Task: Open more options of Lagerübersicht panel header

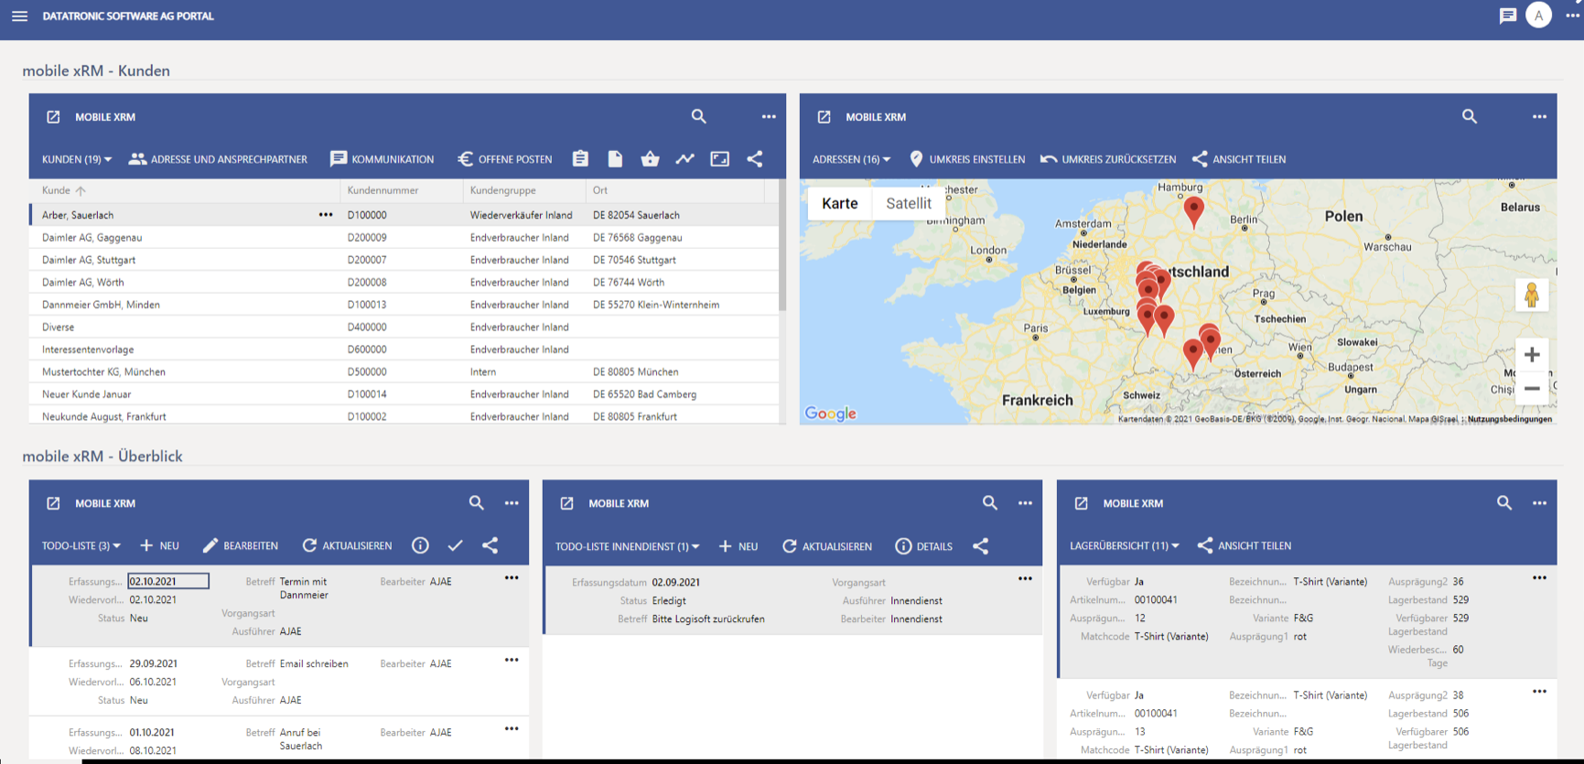Action: [1539, 503]
